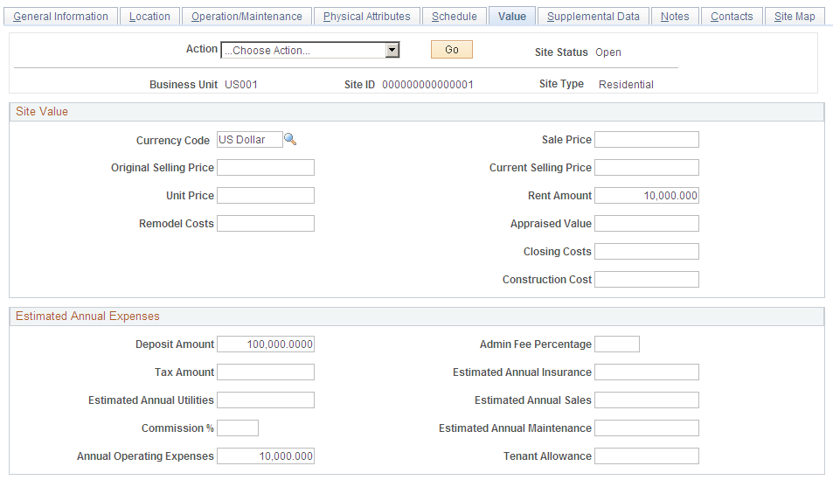Click the Deposit Amount field
This screenshot has width=833, height=480.
coord(266,344)
